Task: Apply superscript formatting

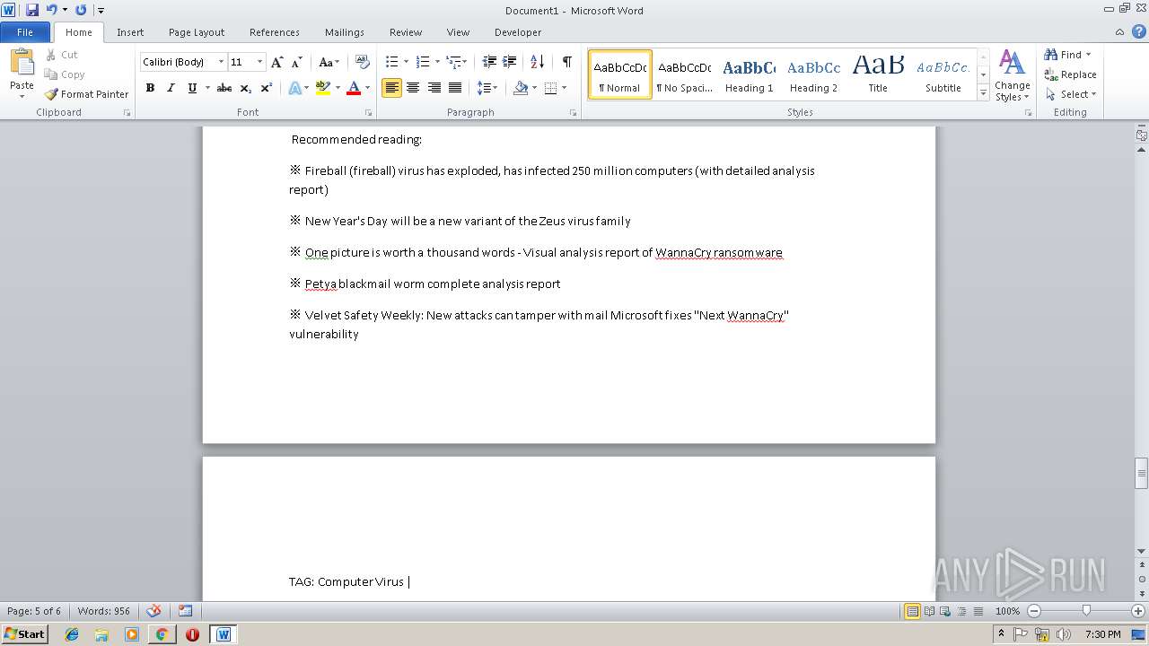Action: coord(266,88)
